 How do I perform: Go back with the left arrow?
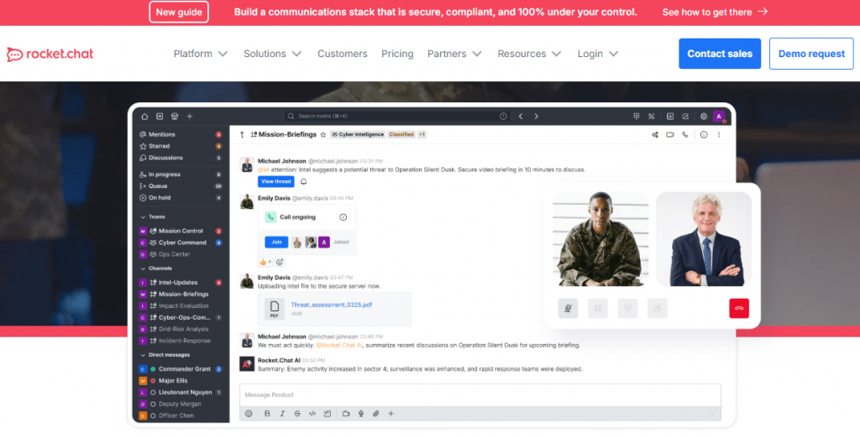[521, 117]
